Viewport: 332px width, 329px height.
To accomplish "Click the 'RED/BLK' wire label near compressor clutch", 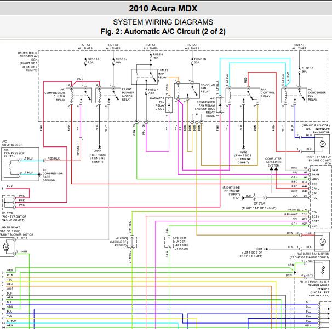I will (54, 158).
